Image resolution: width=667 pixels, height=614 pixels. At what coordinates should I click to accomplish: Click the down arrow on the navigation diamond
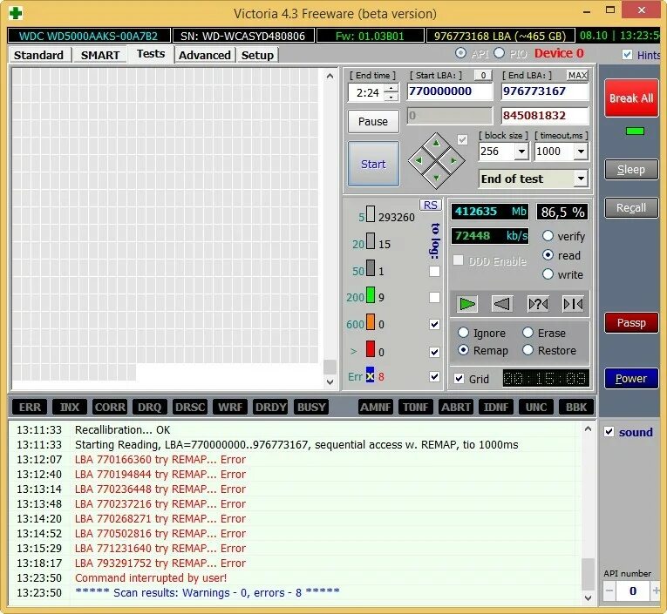pos(436,178)
